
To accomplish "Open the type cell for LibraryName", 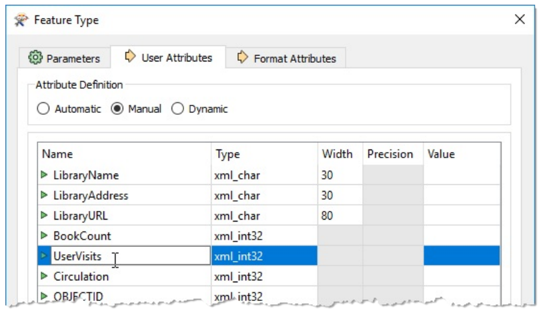I will [264, 176].
